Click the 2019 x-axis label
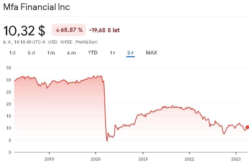Viewport: 249px width, 162px height. tap(49, 159)
